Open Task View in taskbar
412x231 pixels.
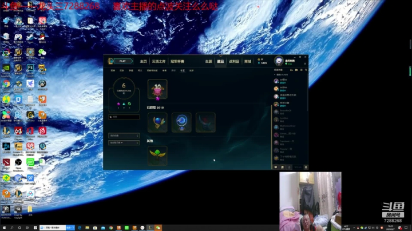pos(27,228)
